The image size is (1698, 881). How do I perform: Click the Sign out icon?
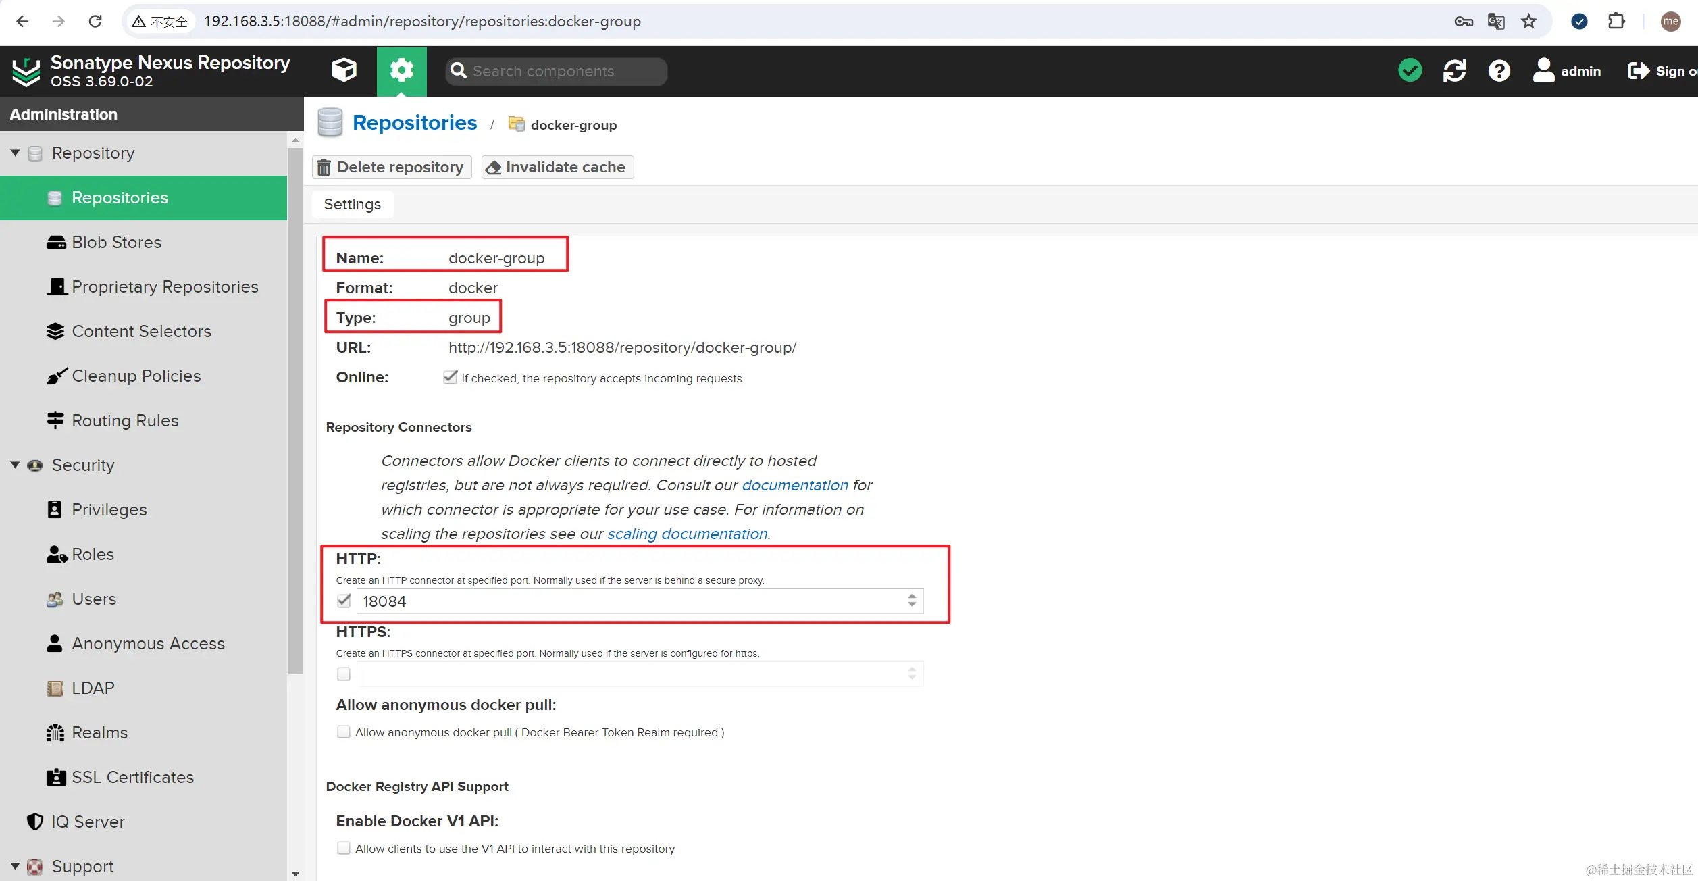click(1638, 70)
